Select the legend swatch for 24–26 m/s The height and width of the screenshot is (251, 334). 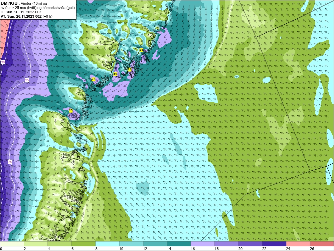[298, 244]
